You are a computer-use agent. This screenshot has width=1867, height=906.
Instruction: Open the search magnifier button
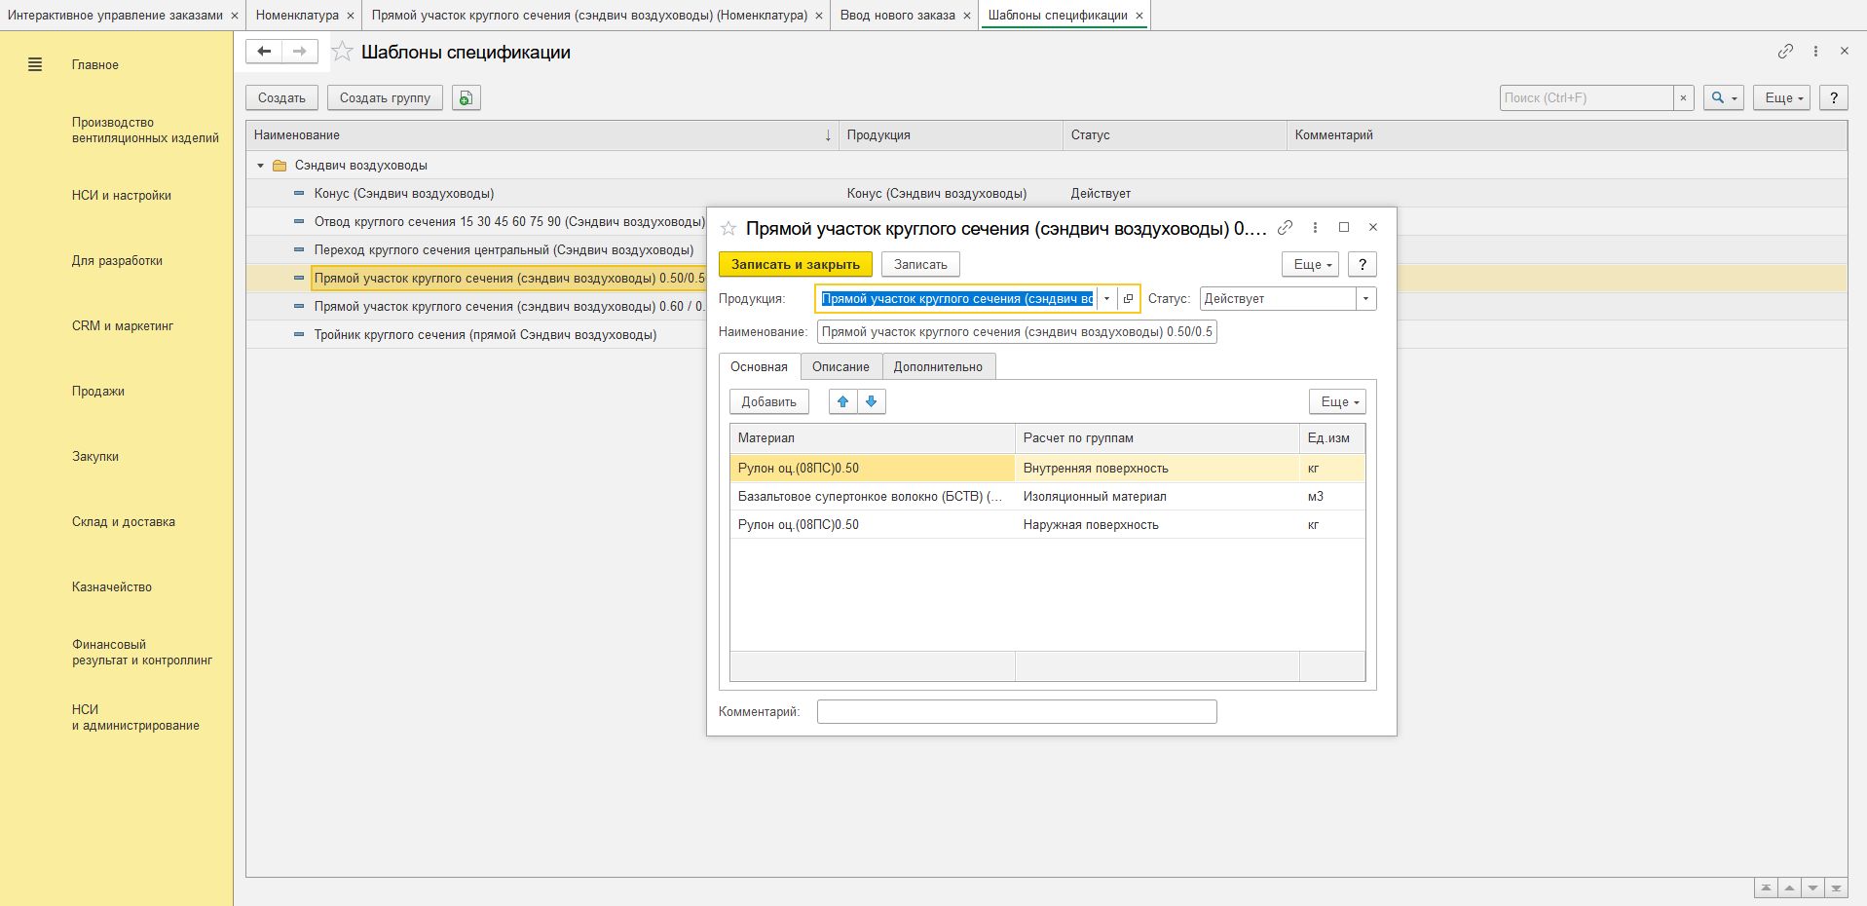[1722, 98]
